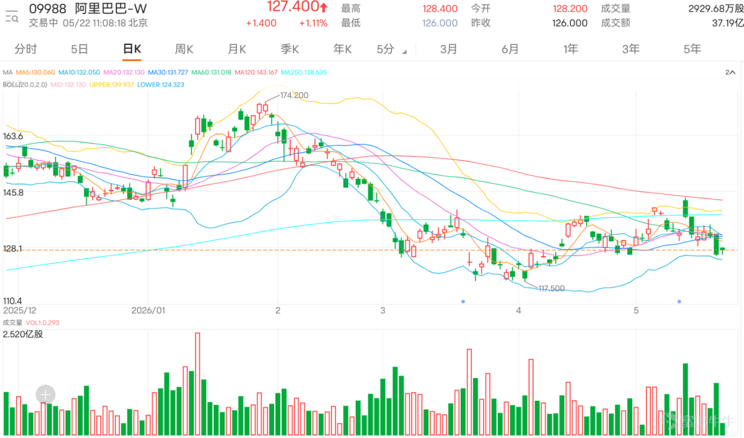Click the 最高 value 128.400
Screen dimensions: 744x438
click(440, 8)
